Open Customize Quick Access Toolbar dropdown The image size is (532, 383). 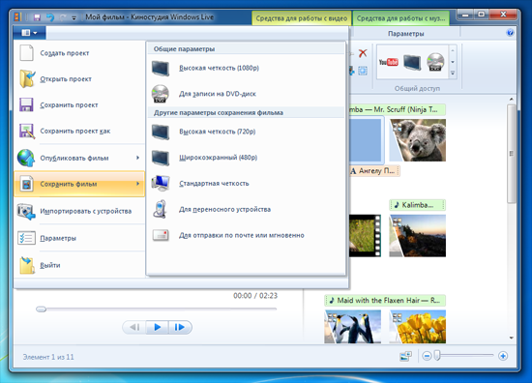[x=74, y=17]
